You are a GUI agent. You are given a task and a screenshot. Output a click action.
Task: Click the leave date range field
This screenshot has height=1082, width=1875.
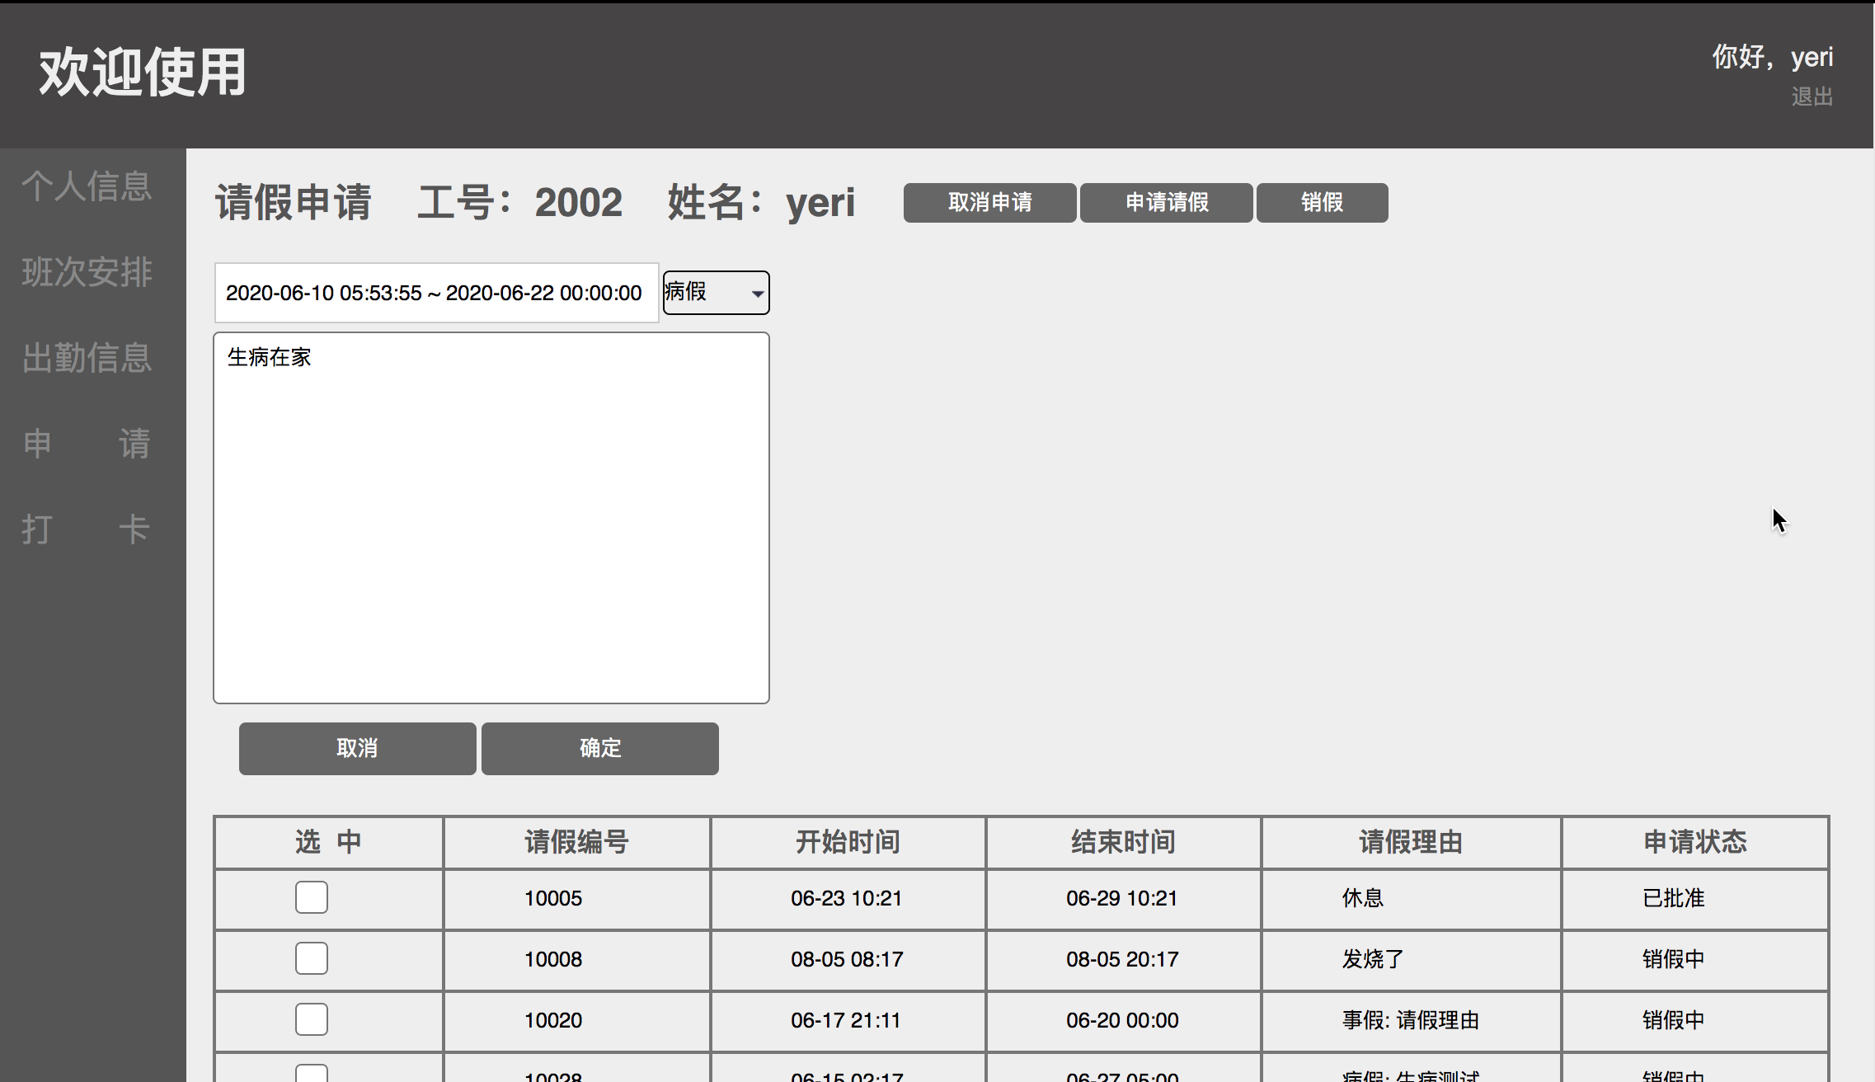click(x=435, y=293)
